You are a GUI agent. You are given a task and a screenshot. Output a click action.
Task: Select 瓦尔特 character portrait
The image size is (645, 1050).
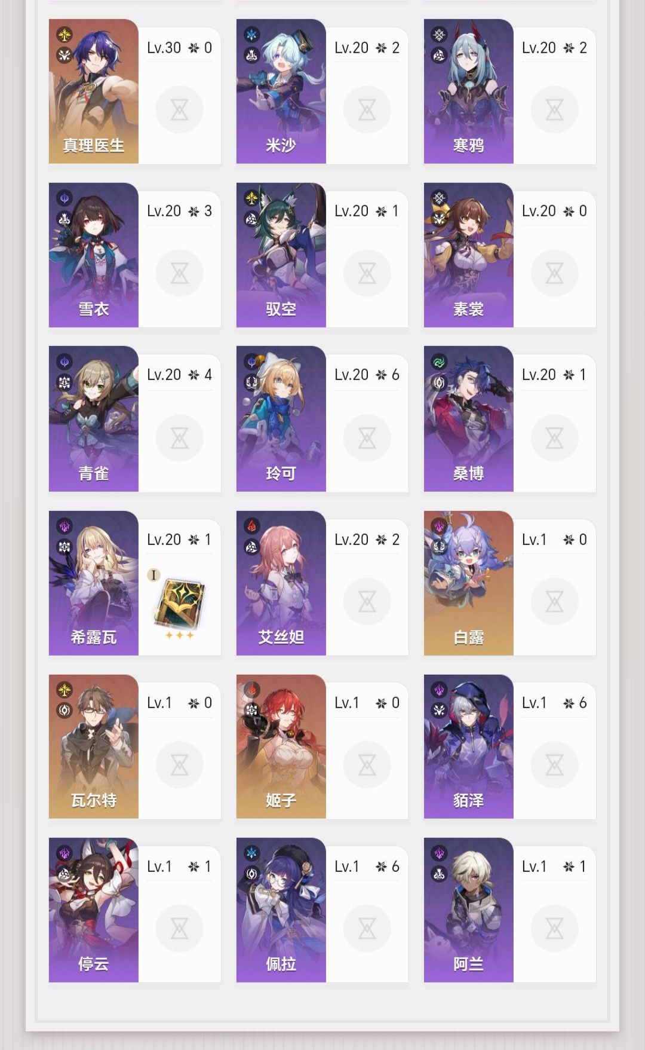click(94, 746)
